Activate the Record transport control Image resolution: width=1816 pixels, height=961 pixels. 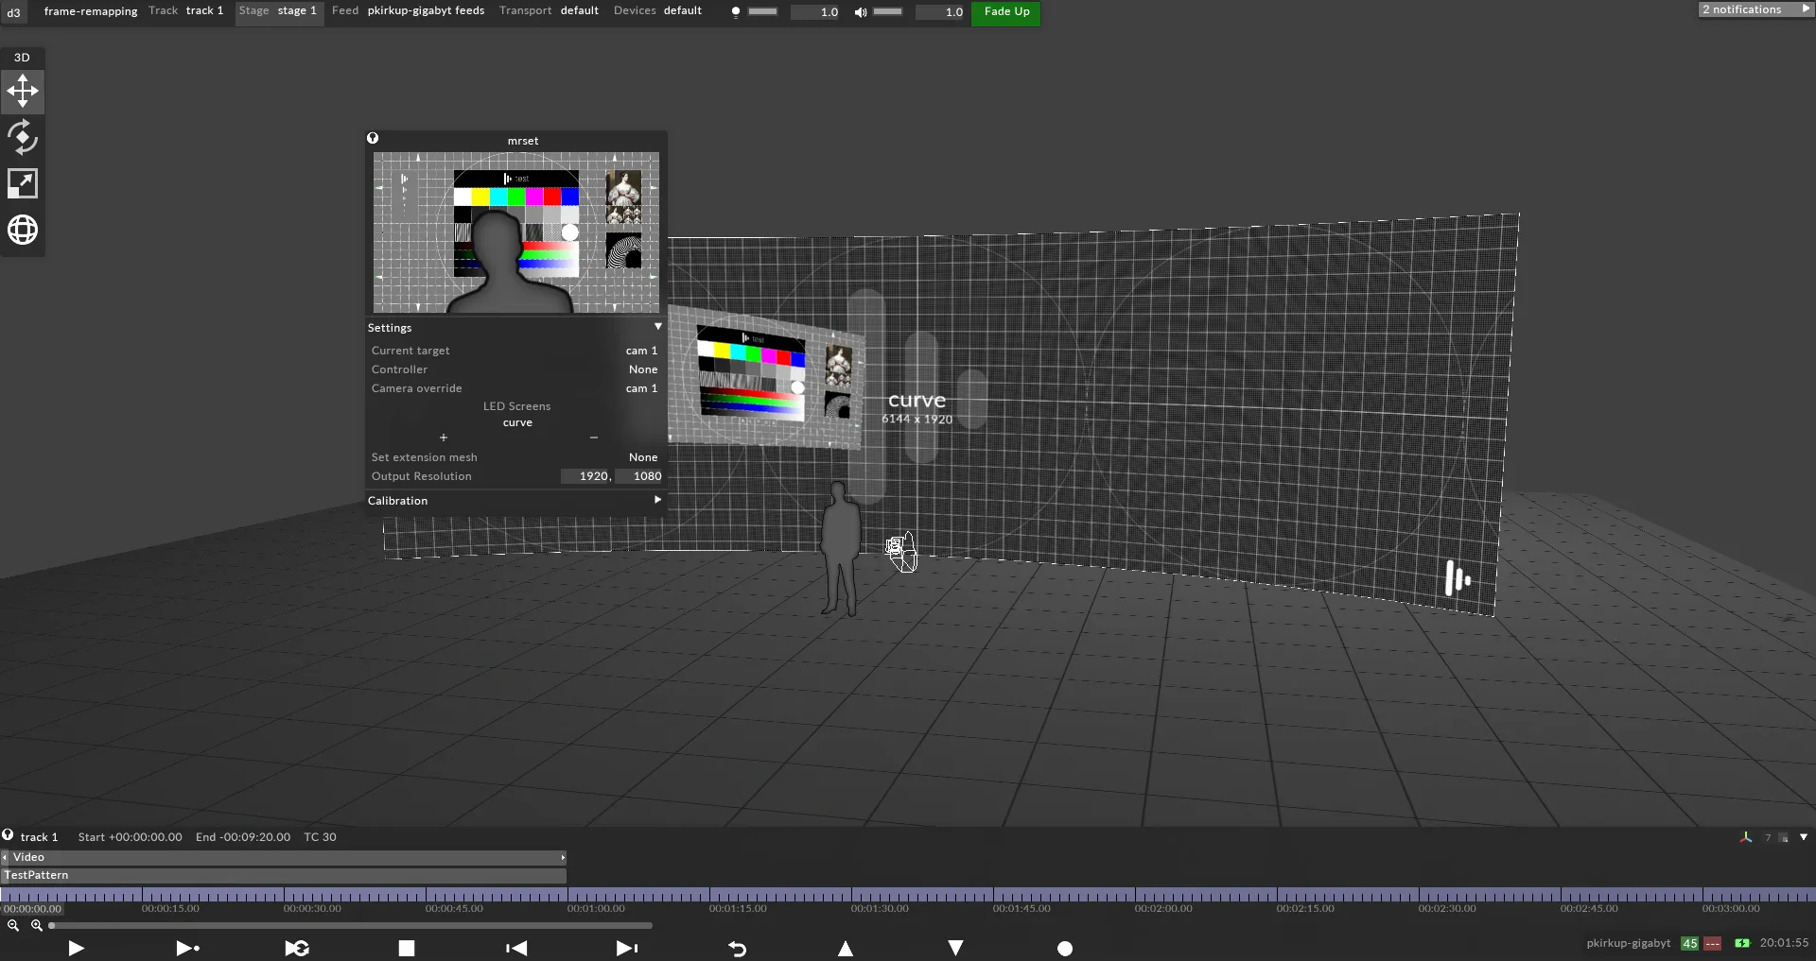[1064, 949]
